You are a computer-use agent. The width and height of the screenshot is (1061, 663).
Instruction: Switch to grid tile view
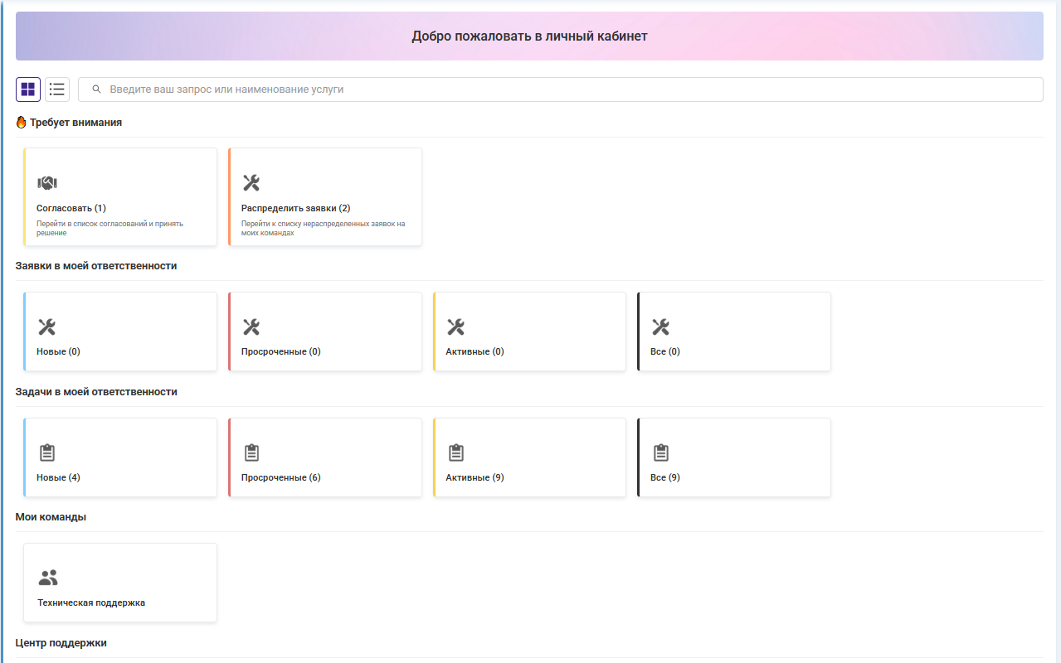pos(28,90)
